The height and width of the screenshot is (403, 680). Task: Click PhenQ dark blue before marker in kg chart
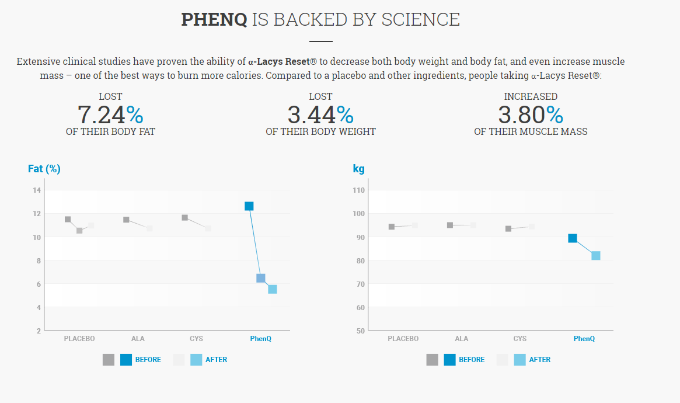pos(573,238)
